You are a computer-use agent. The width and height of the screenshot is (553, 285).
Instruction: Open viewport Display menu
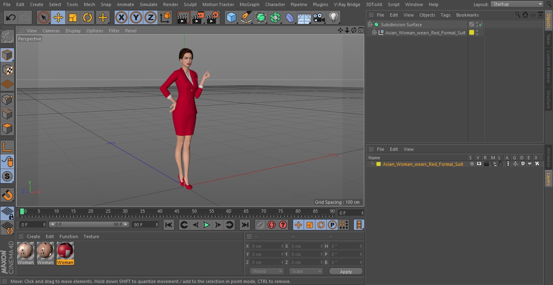coord(73,31)
